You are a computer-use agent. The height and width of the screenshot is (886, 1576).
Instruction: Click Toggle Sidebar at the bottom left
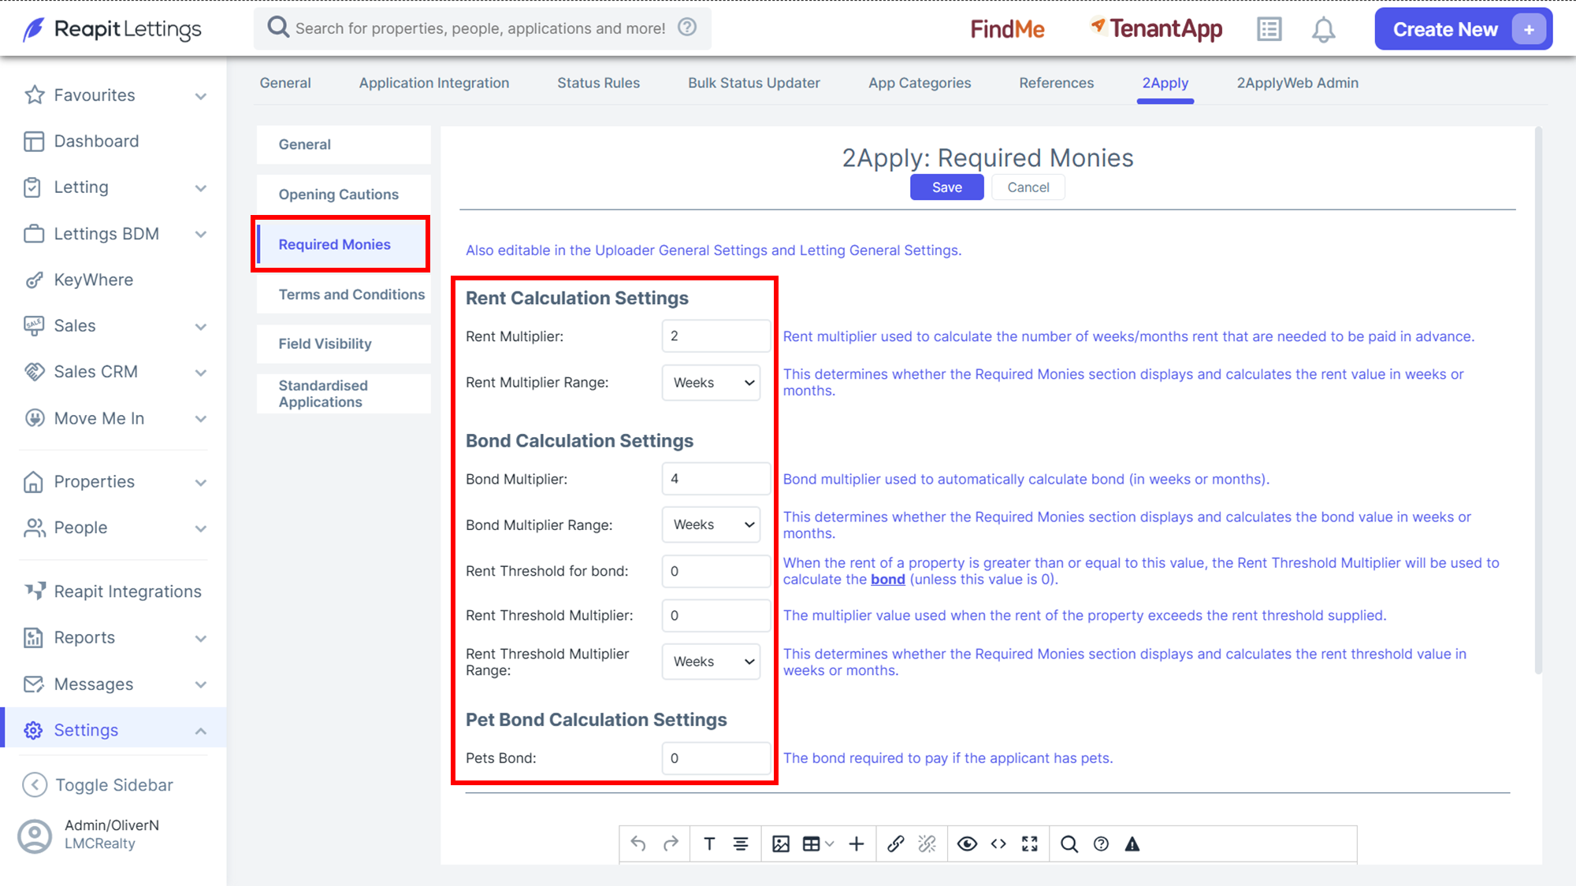coord(98,785)
